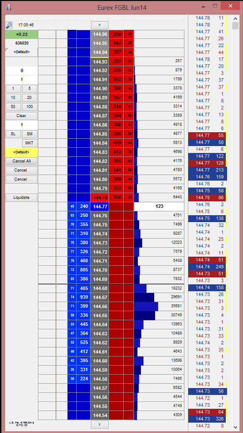Click the Liquidate button
243x433 pixels.
pyautogui.click(x=22, y=198)
